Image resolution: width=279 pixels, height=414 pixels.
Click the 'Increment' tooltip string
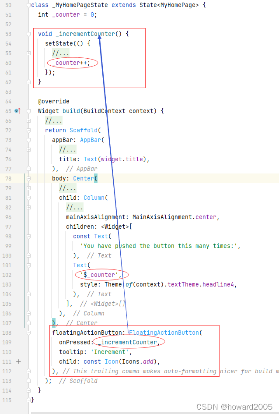coord(110,352)
